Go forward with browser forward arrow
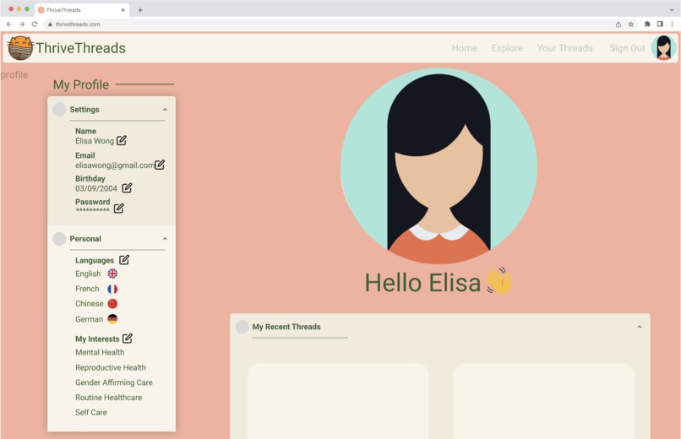Image resolution: width=681 pixels, height=439 pixels. point(22,24)
